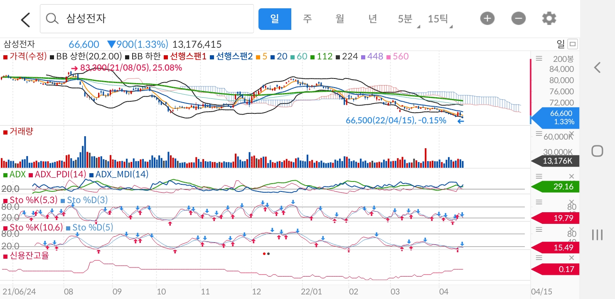Click the 신용잔고율 legend label
Viewport: 615px width, 299px height.
[x=26, y=256]
